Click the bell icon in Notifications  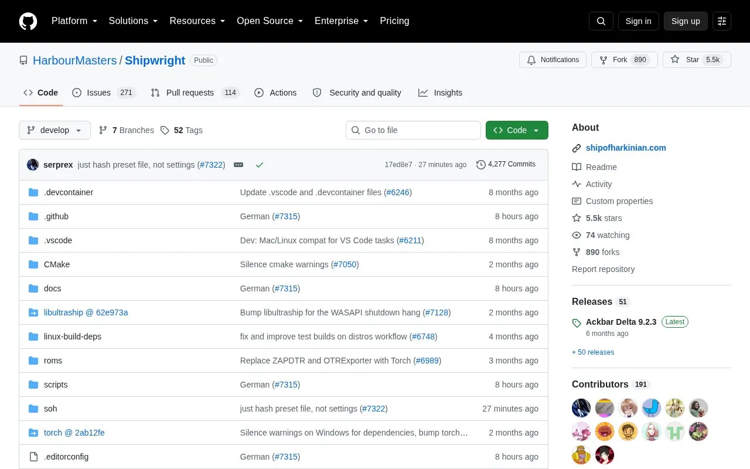click(531, 60)
